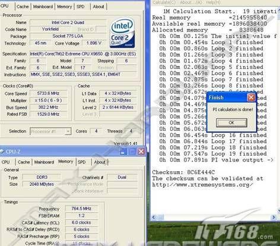This screenshot has height=246, width=280.
Task: Click the PI value output line
Action: pyautogui.click(x=217, y=160)
